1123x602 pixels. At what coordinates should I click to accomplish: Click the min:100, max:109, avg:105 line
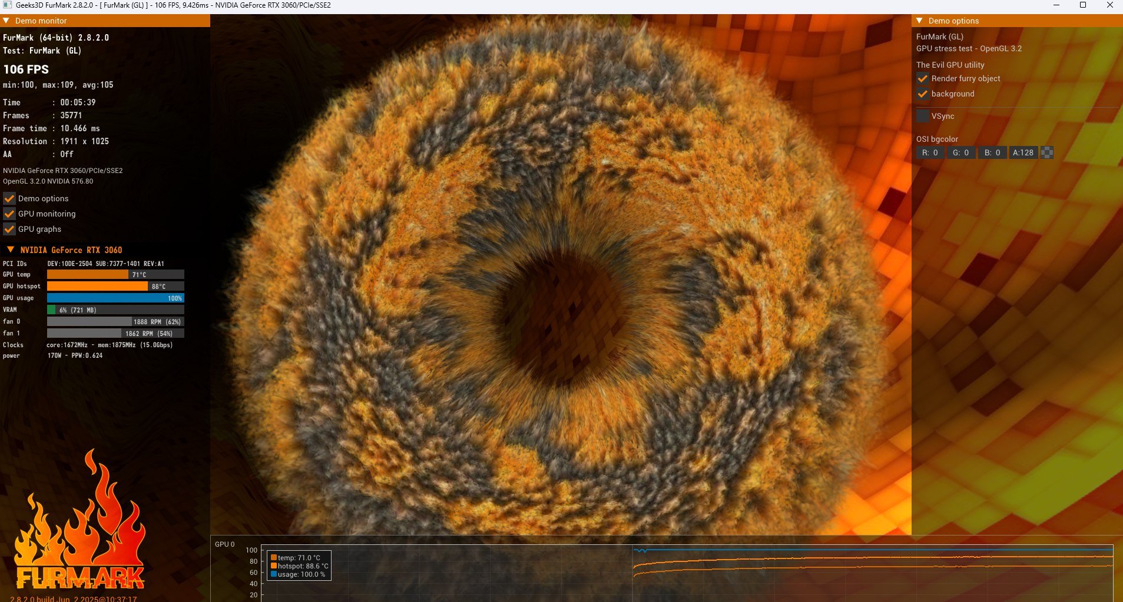click(58, 85)
